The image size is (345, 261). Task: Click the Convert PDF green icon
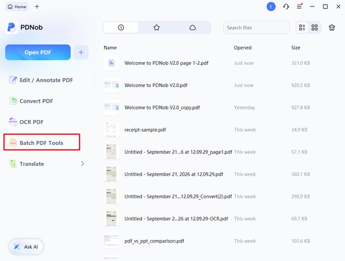pyautogui.click(x=13, y=101)
